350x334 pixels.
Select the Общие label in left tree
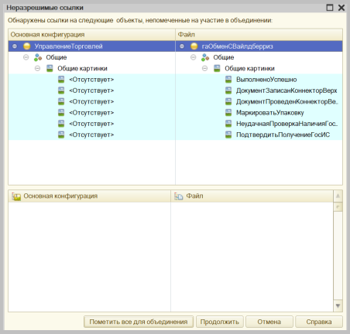click(57, 57)
